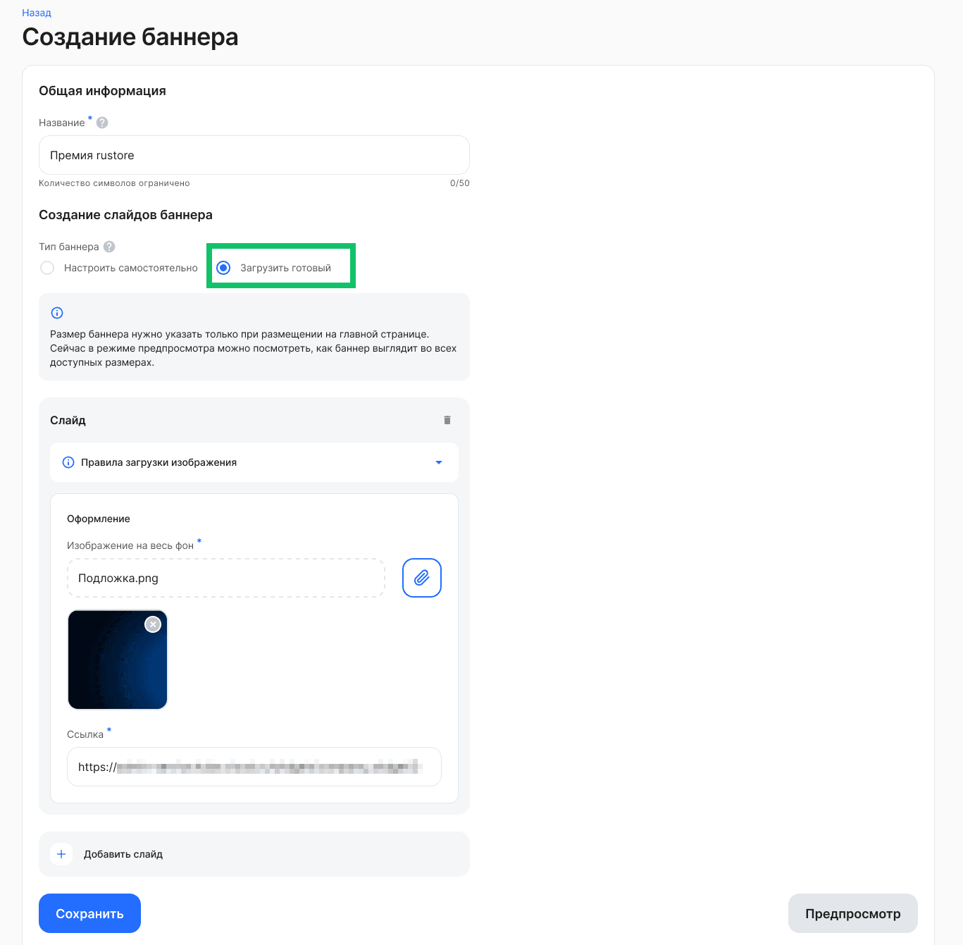The image size is (963, 945).
Task: Click the help icon next to Название
Action: click(102, 123)
